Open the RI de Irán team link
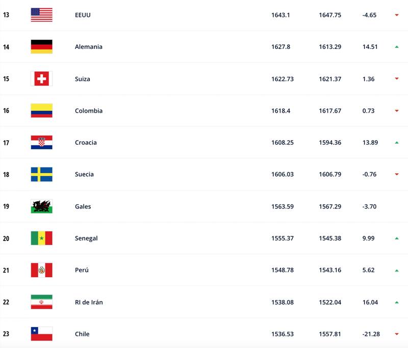Viewport: 408px width, 348px height. pyautogui.click(x=89, y=302)
